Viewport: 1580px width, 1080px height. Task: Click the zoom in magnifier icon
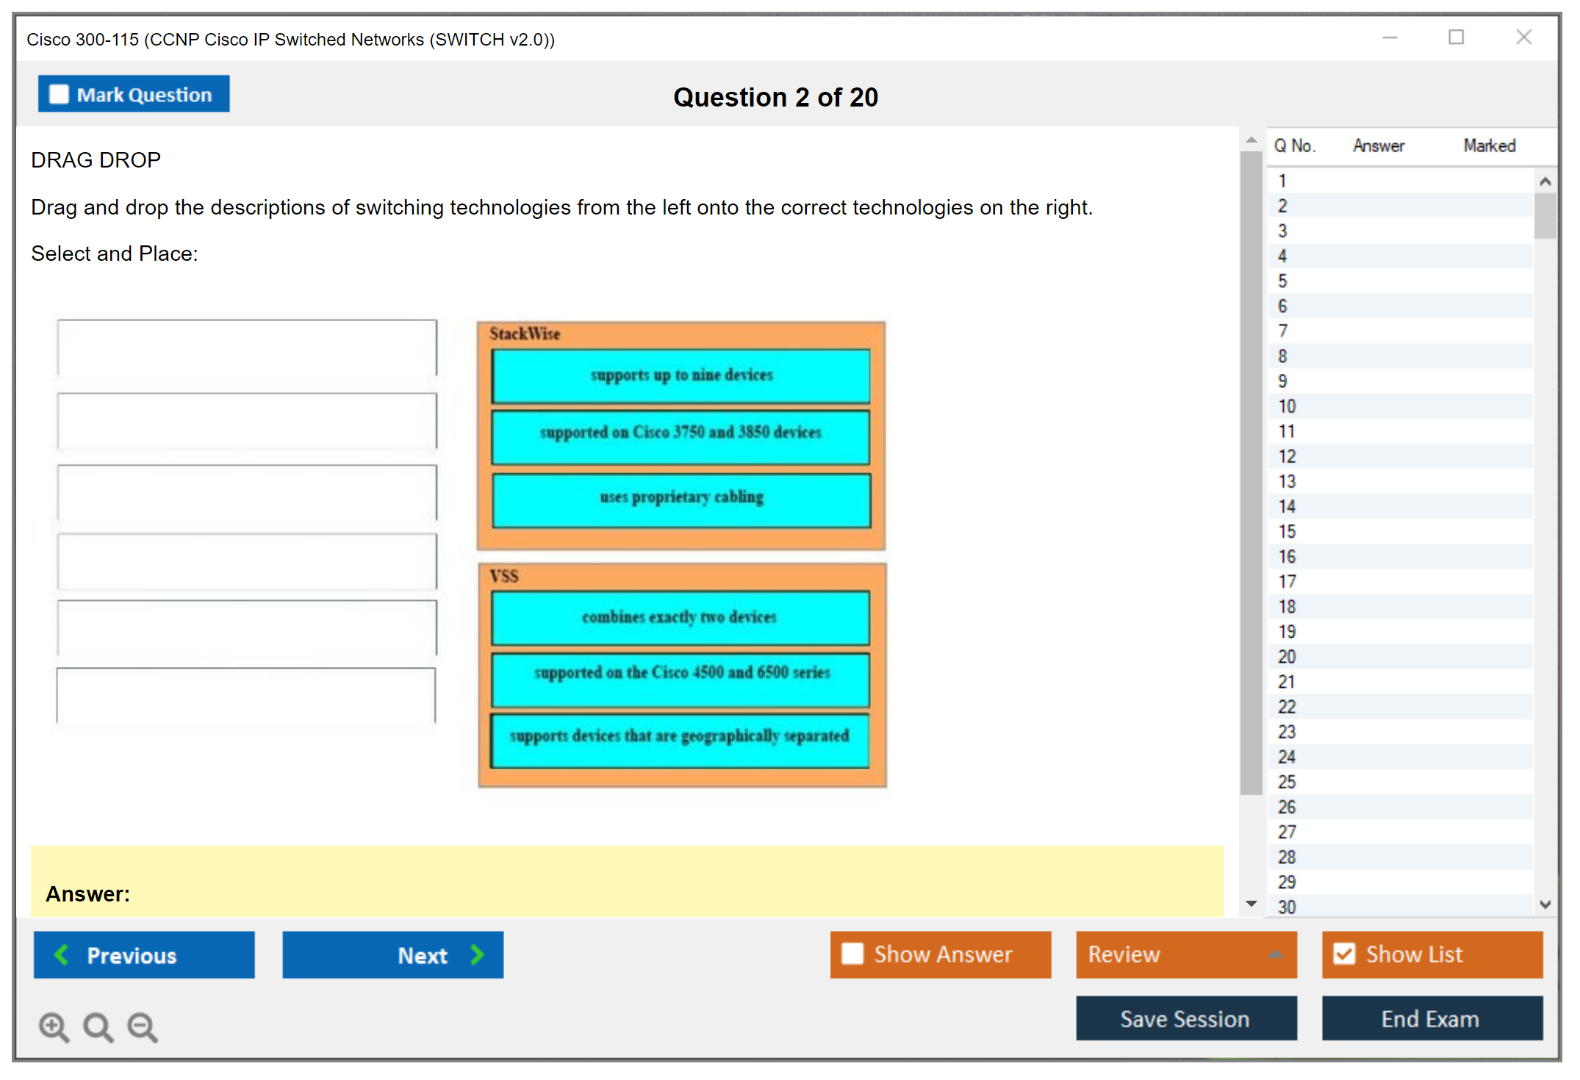(54, 1026)
